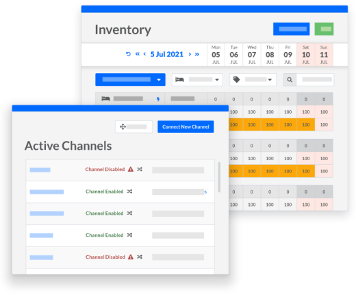Select the Sat 10 Jul date column
This screenshot has width=356, height=295.
[306, 55]
